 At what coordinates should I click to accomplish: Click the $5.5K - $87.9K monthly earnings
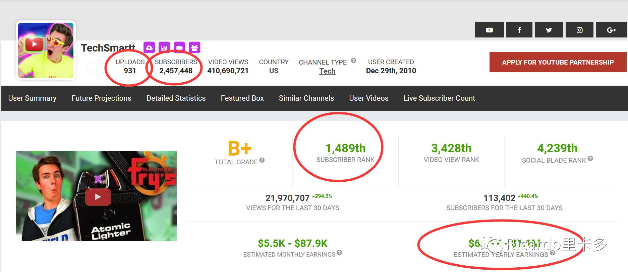[x=293, y=243]
